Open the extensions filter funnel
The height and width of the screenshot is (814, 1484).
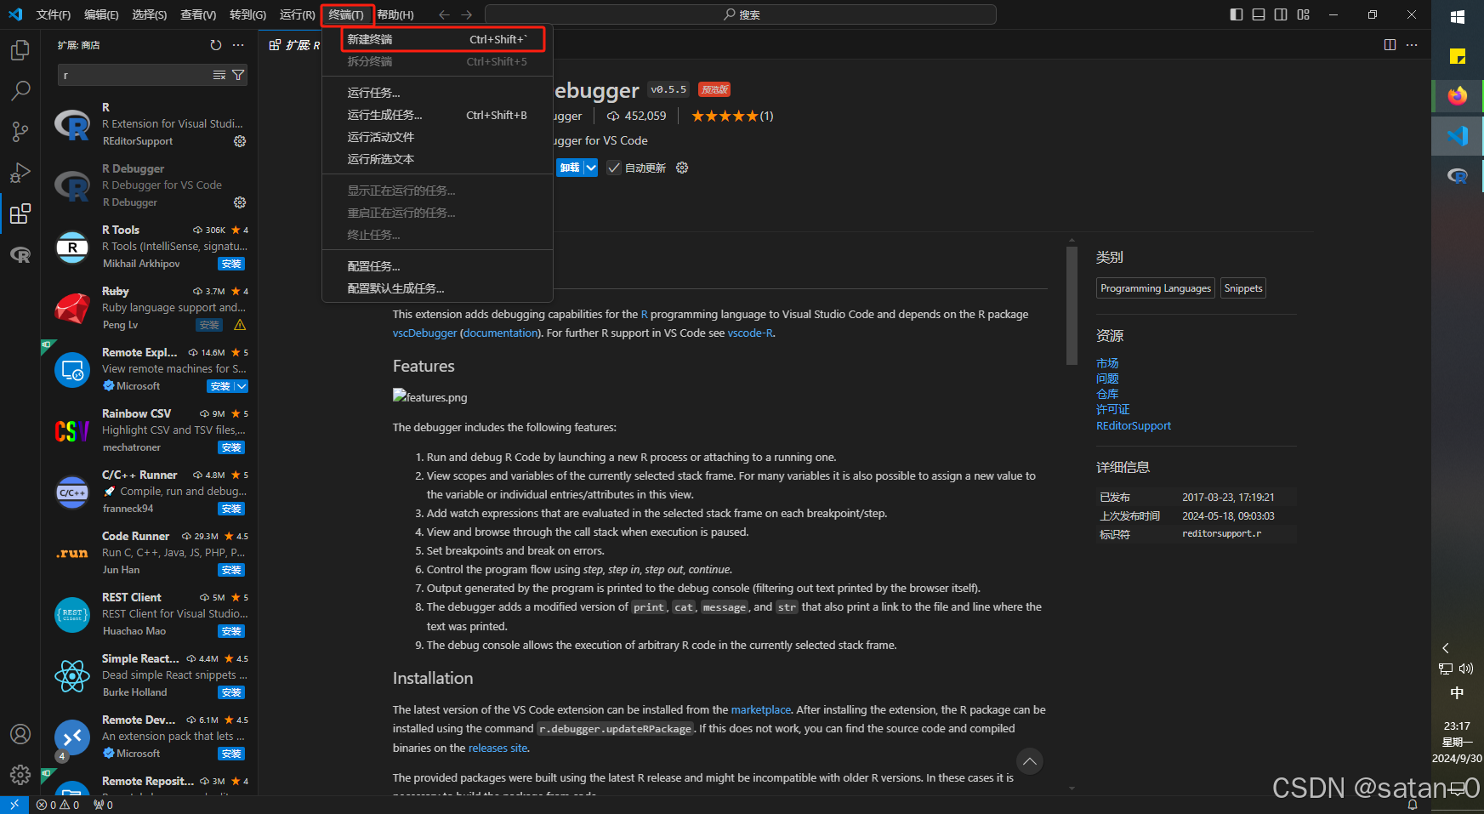238,75
